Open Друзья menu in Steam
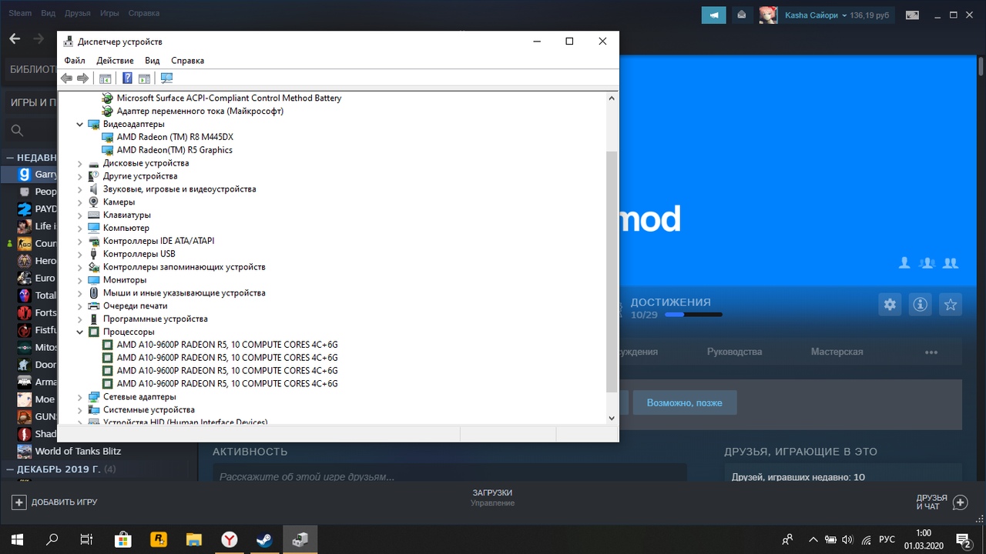Image resolution: width=986 pixels, height=554 pixels. pyautogui.click(x=77, y=13)
